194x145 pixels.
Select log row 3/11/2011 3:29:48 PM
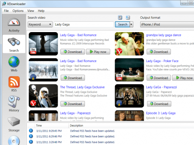point(110,142)
